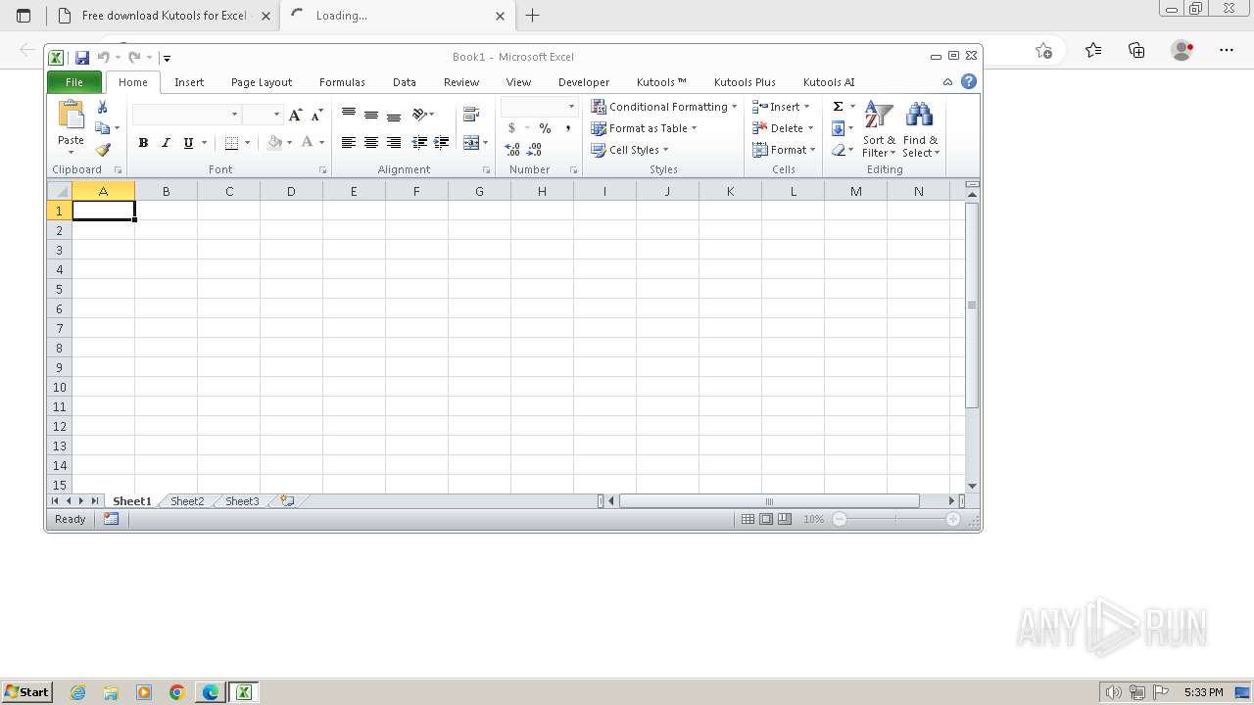The height and width of the screenshot is (705, 1254).
Task: Click the Format cells button
Action: (x=784, y=150)
